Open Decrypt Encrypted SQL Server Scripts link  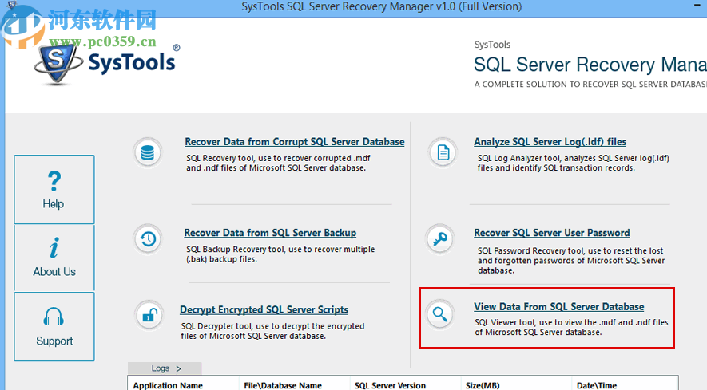264,309
